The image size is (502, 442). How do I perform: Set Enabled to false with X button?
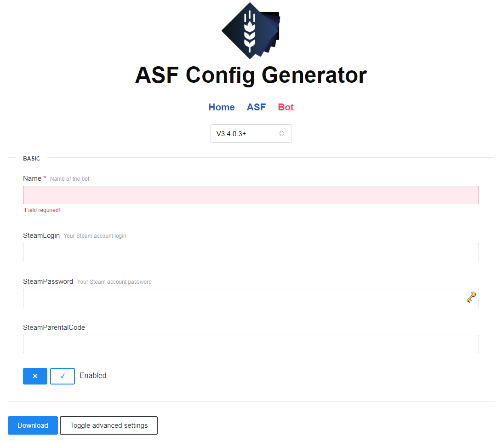point(35,376)
